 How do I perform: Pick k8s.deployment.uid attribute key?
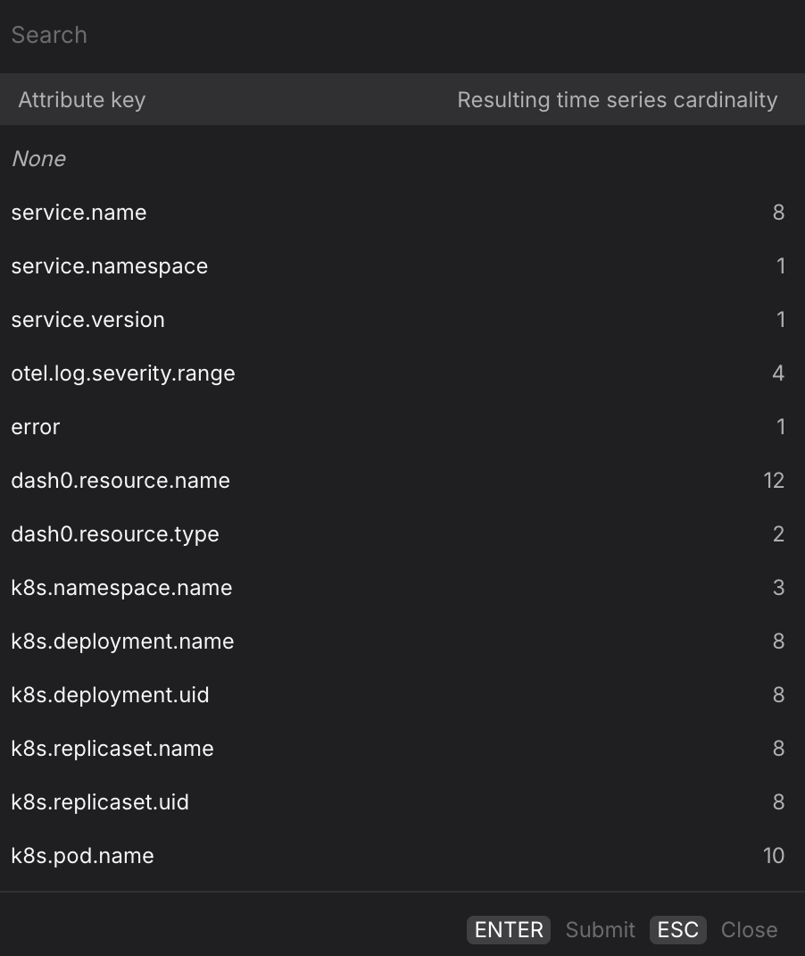pyautogui.click(x=110, y=695)
